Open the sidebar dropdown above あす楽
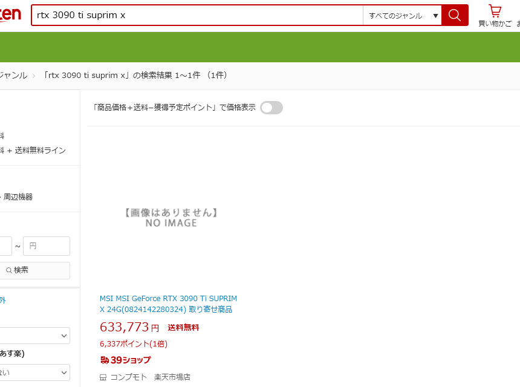This screenshot has width=520, height=387. 35,336
